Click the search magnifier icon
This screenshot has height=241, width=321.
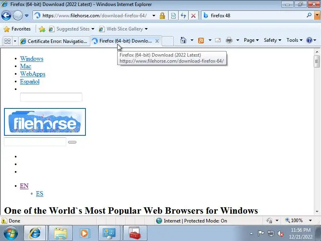coord(309,15)
